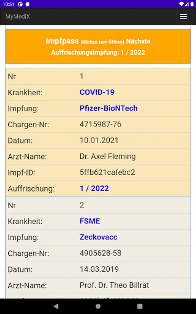Click the battery status icon

click(192, 4)
